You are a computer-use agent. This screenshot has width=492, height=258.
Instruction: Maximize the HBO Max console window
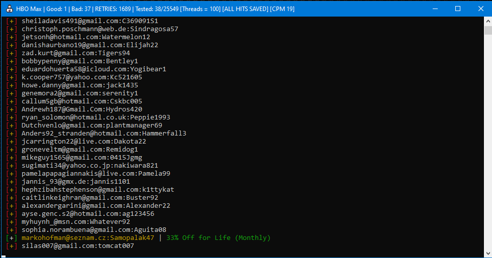click(458, 9)
